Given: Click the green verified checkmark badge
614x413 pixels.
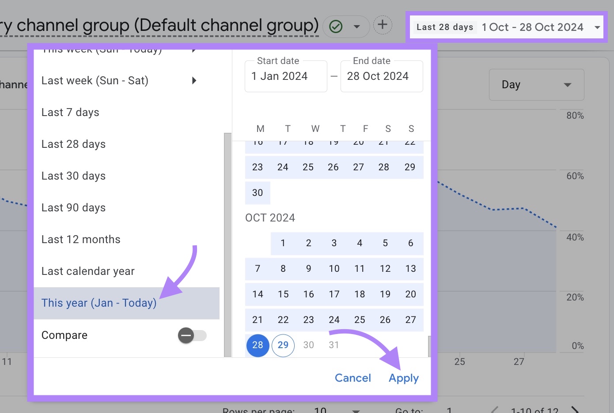Looking at the screenshot, I should point(335,26).
